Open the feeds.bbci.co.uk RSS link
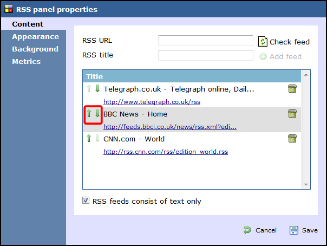 pos(170,127)
